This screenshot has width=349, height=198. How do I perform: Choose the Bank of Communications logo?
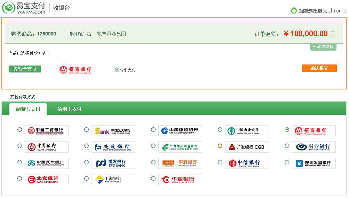coord(113,147)
